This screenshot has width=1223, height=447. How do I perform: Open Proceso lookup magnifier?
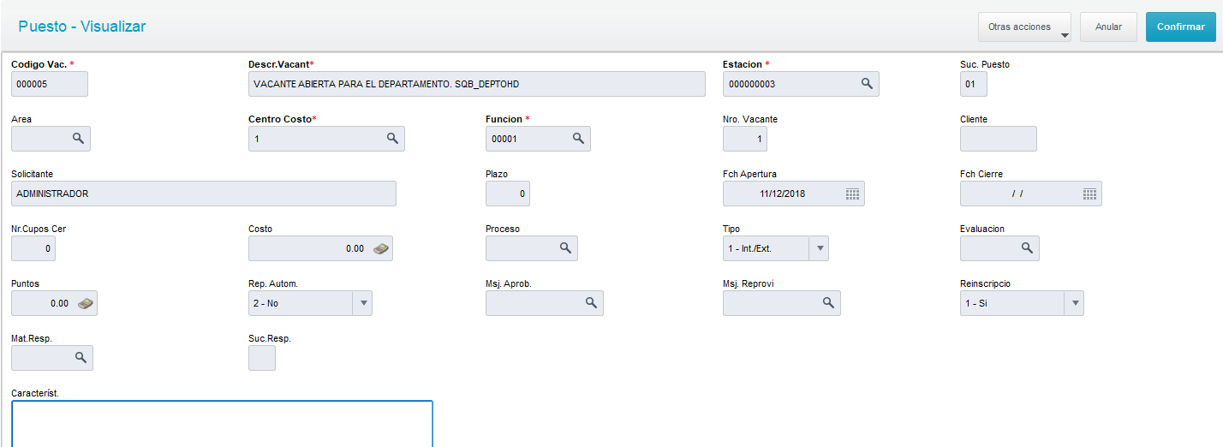(x=565, y=248)
